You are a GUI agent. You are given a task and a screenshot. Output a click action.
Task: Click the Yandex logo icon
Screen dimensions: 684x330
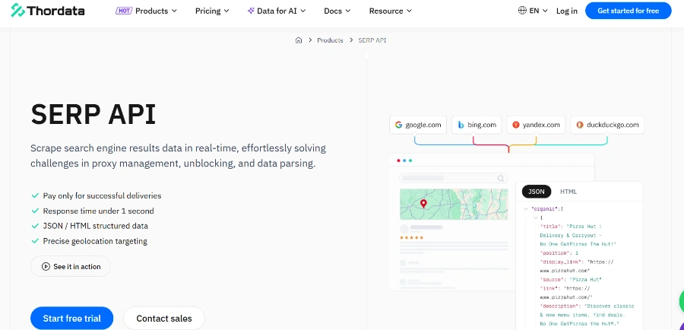(515, 125)
